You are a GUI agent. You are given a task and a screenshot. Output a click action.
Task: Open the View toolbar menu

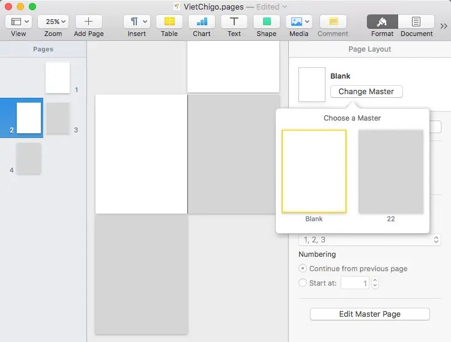click(19, 22)
